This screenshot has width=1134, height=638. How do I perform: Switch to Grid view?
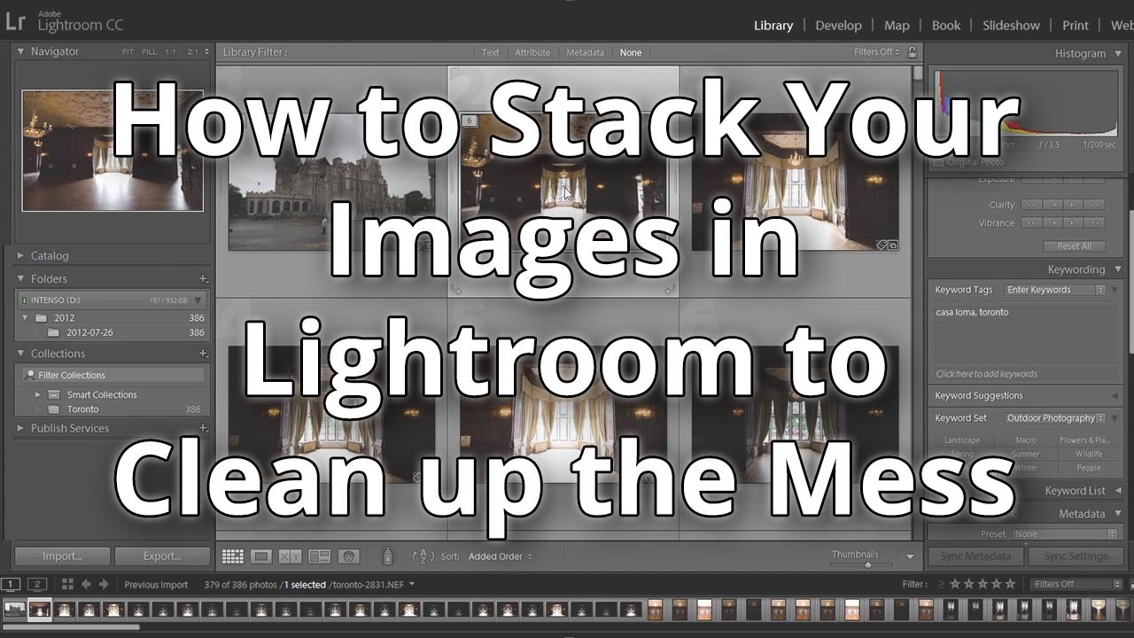[233, 556]
